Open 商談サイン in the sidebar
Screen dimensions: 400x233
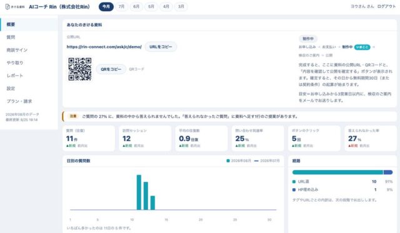pos(29,50)
